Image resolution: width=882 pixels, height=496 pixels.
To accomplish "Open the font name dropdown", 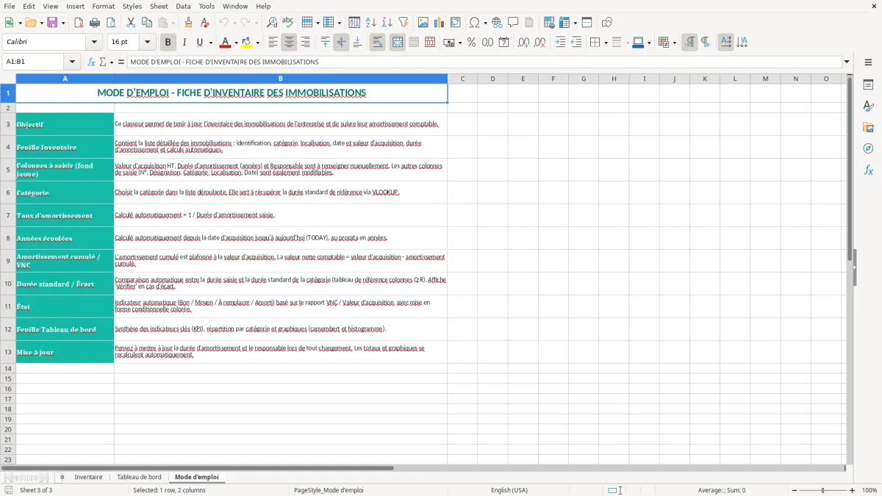I will point(94,43).
